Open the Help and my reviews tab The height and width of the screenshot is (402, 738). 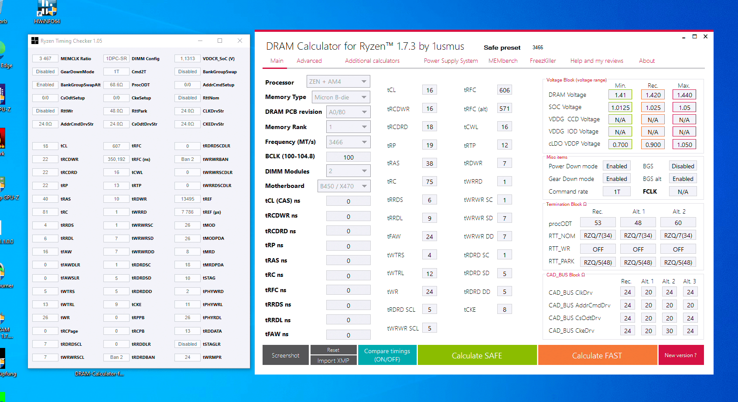[597, 61]
